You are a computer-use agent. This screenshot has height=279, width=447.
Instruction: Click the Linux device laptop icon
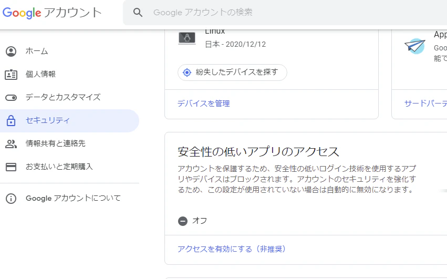coord(187,38)
